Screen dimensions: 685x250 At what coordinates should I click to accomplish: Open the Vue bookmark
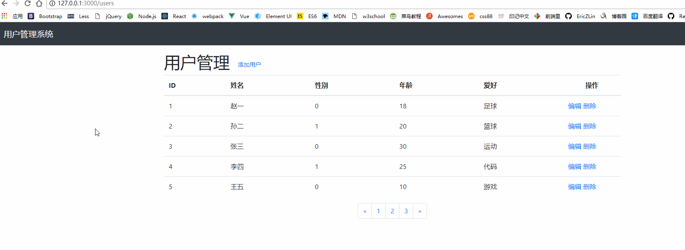(239, 16)
